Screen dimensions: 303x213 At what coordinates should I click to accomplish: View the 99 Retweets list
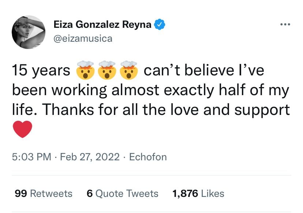pyautogui.click(x=44, y=193)
